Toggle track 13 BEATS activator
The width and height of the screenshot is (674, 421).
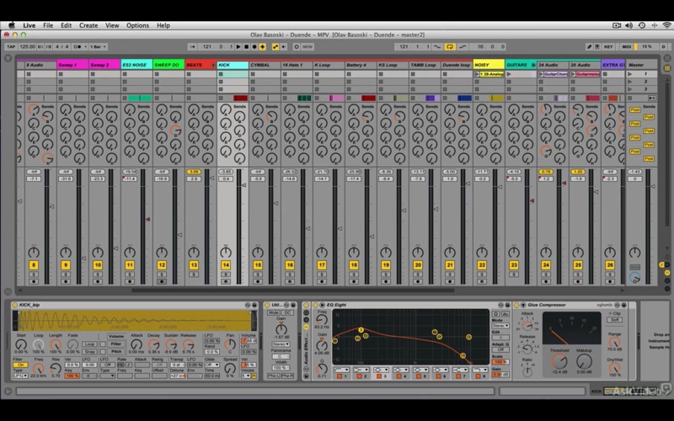pos(194,265)
